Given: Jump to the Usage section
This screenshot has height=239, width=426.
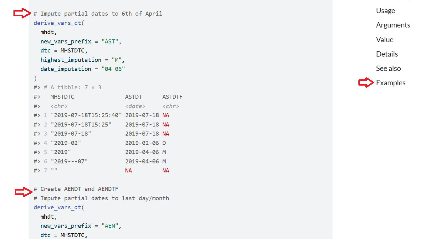Looking at the screenshot, I should click(x=385, y=11).
